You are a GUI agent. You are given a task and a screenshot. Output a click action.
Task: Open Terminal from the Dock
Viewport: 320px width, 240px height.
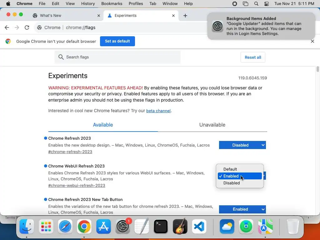click(x=161, y=226)
